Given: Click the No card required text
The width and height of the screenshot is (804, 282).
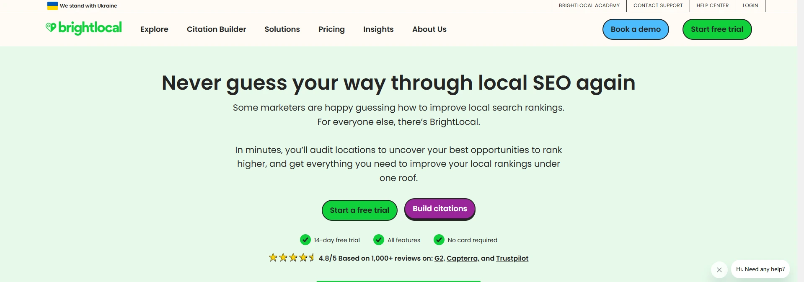Looking at the screenshot, I should click(473, 240).
